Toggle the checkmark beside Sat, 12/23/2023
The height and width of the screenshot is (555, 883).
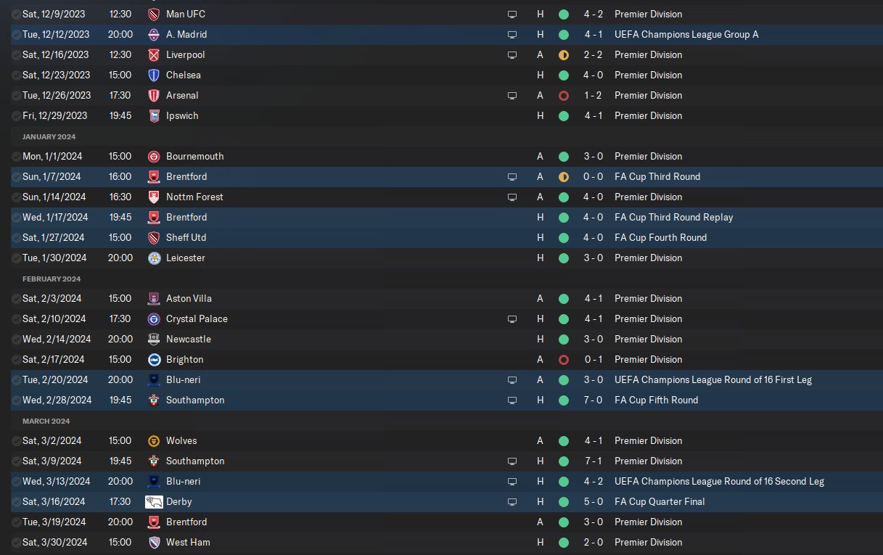coord(16,75)
